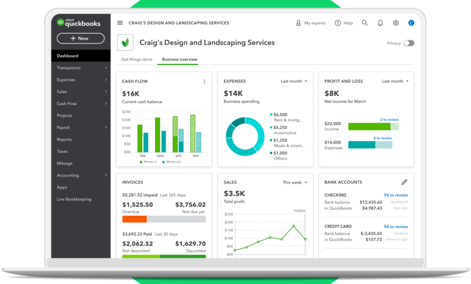Click the orange overdue invoices bar

click(135, 219)
